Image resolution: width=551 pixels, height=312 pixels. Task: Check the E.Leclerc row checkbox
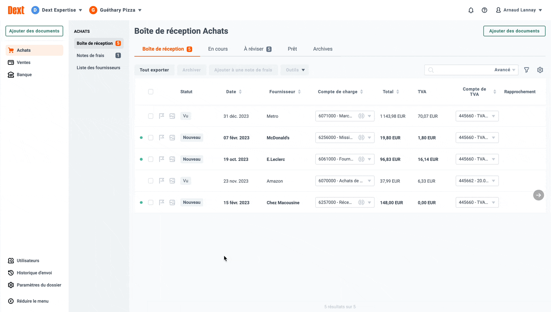click(151, 159)
